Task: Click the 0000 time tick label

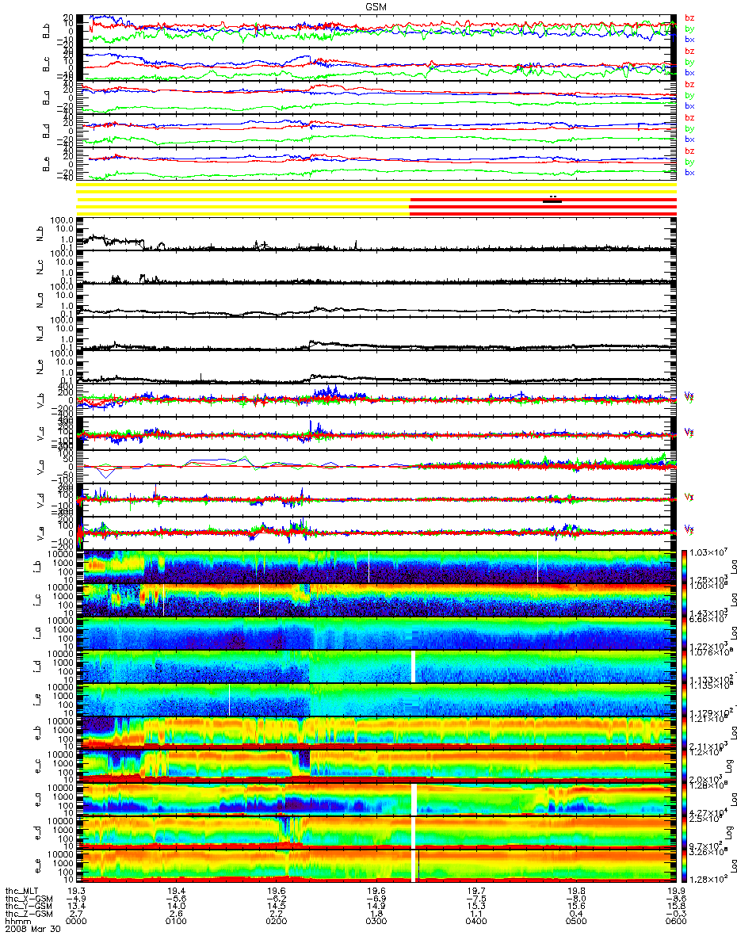Action: (x=77, y=922)
